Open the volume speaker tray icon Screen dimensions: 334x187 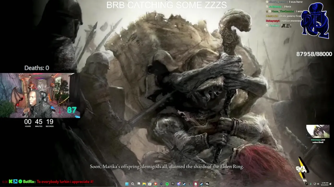tap(318, 184)
